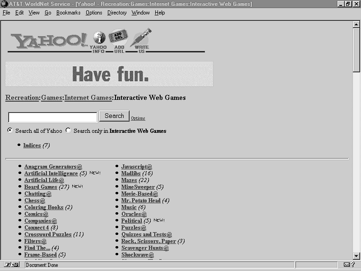Open the Companies category link

(41, 221)
